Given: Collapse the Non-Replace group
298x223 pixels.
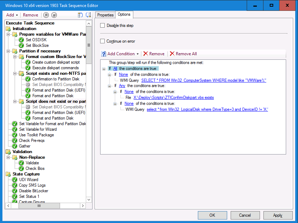Looking at the screenshot, I should click(8, 158).
